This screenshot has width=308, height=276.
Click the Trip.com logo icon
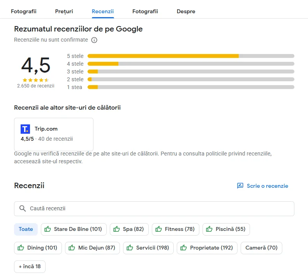click(x=25, y=129)
